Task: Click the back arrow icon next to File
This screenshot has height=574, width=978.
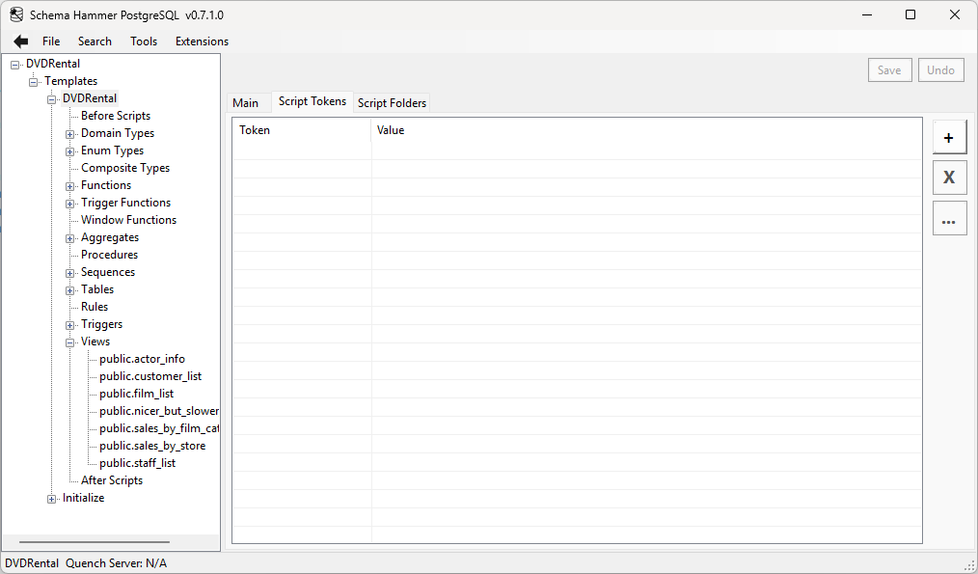Action: pyautogui.click(x=20, y=41)
